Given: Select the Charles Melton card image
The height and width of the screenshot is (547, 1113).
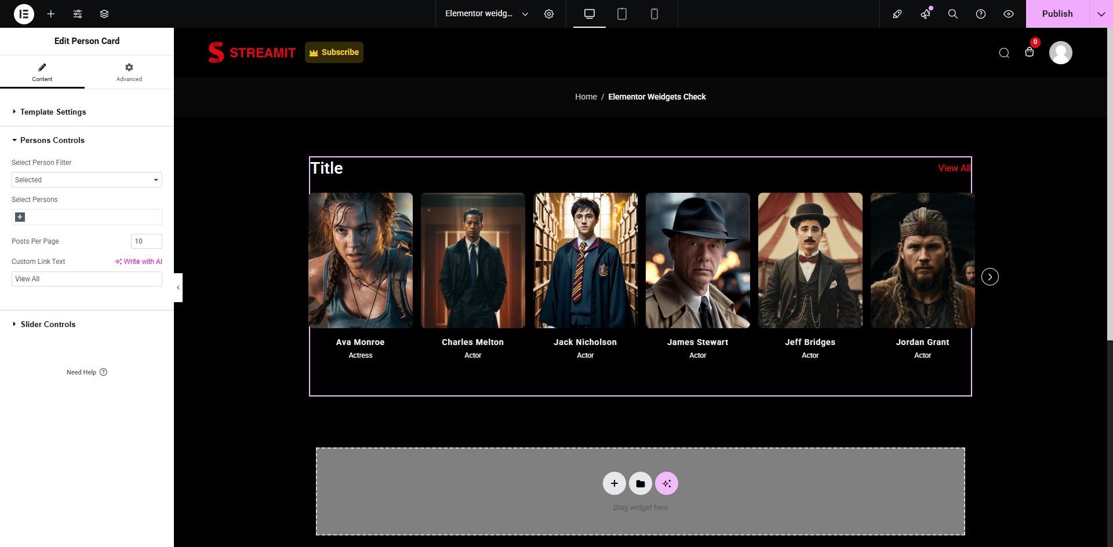Looking at the screenshot, I should coord(473,260).
